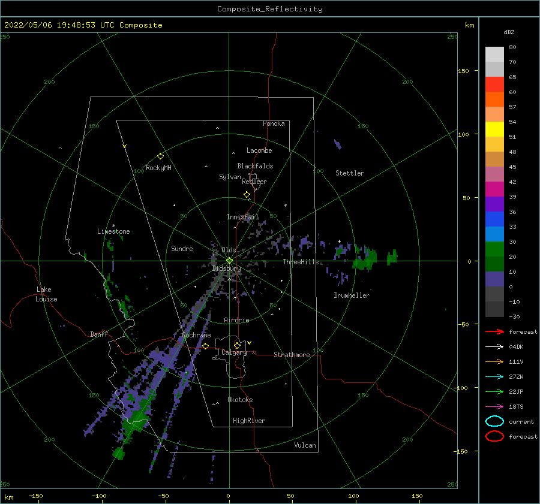Click the 20 dBZ green color swatch
The image size is (540, 504).
tap(494, 249)
